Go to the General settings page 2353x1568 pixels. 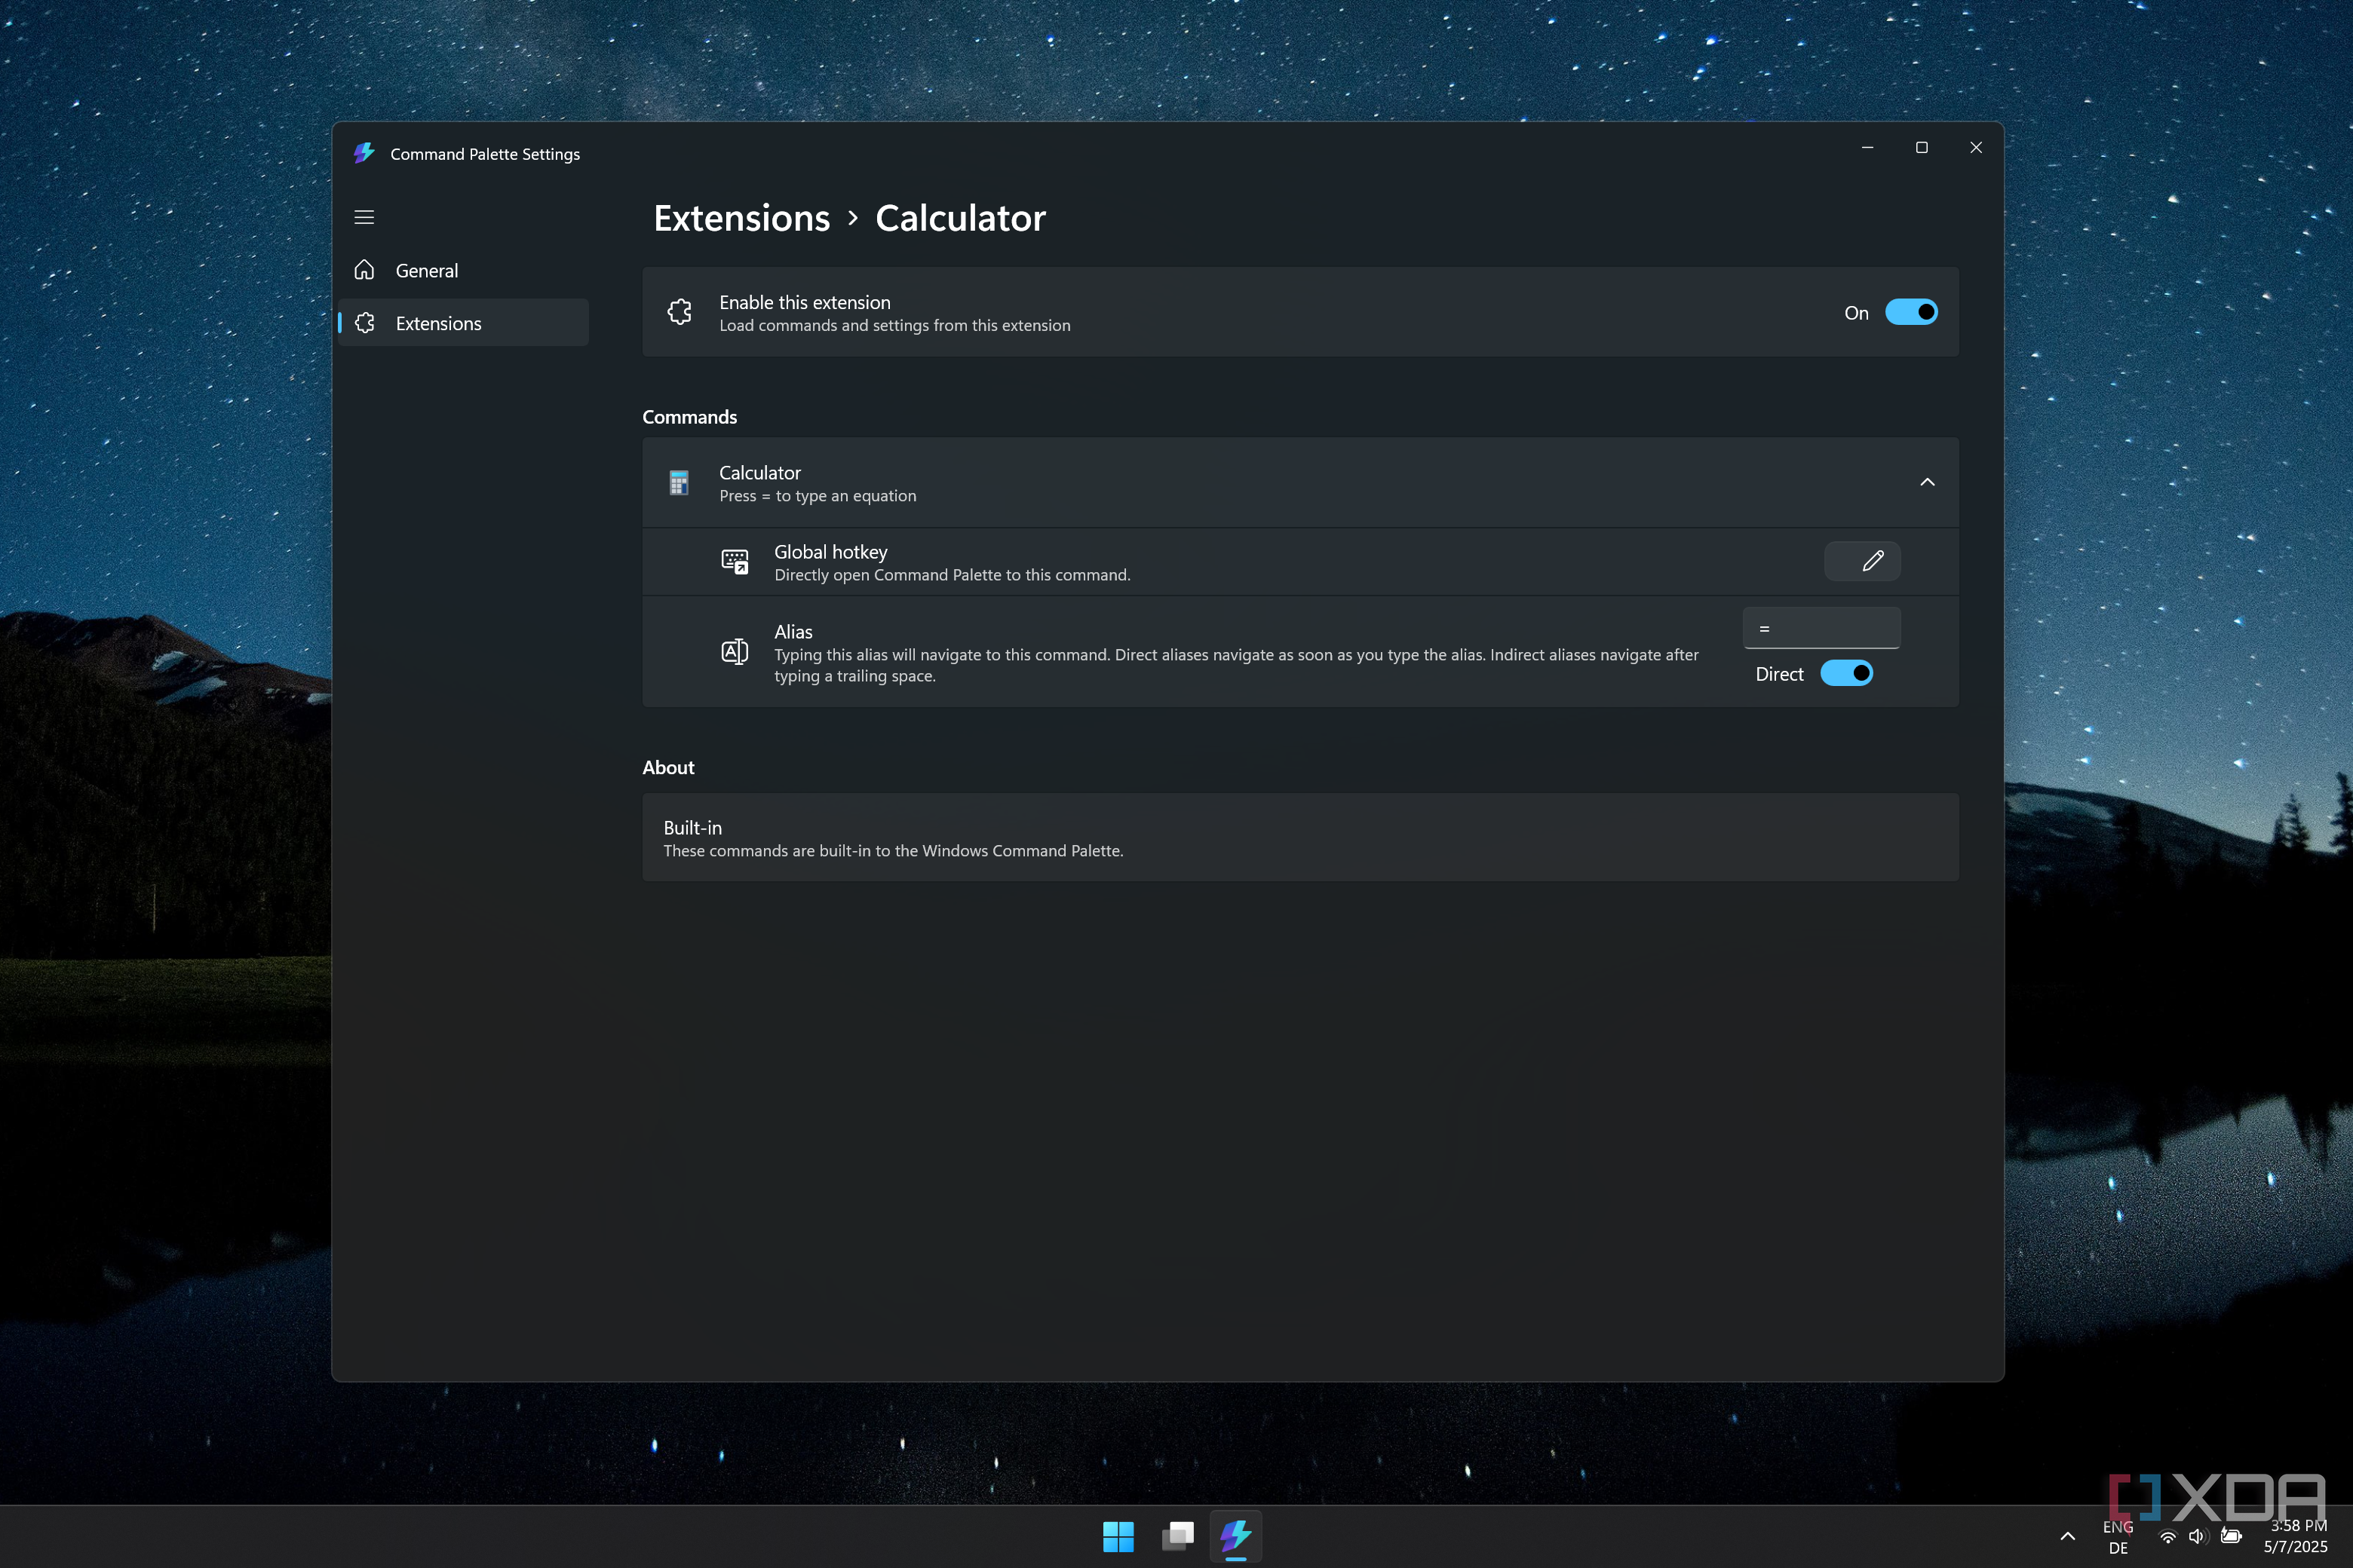[x=463, y=270]
